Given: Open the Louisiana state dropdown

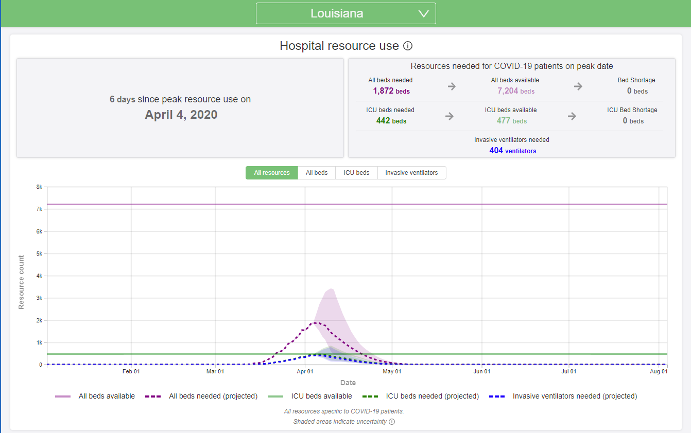Looking at the screenshot, I should coord(346,13).
